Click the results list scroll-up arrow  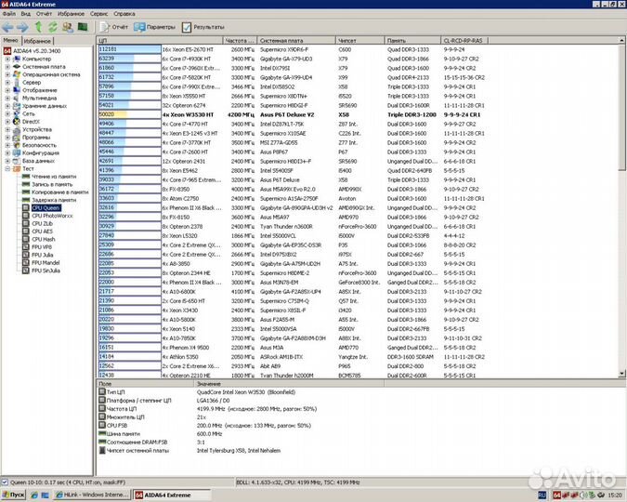pos(621,40)
